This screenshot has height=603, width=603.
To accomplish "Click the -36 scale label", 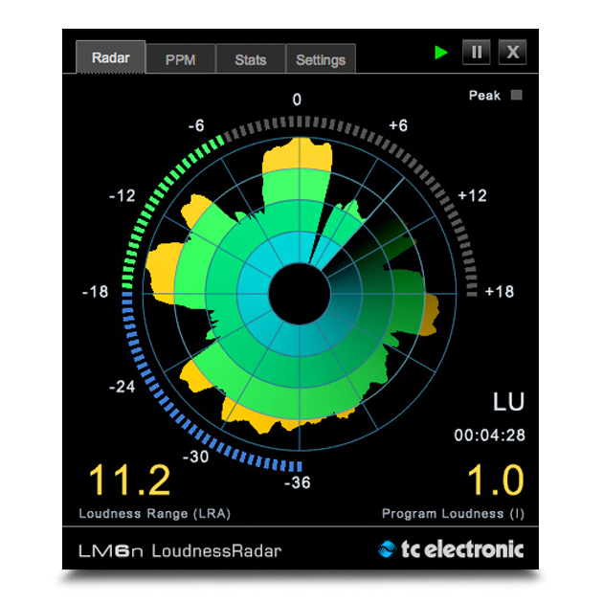I will pos(298,482).
